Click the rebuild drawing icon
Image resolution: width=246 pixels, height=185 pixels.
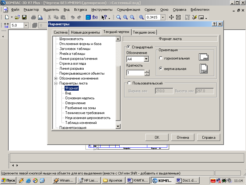[x=187, y=17]
